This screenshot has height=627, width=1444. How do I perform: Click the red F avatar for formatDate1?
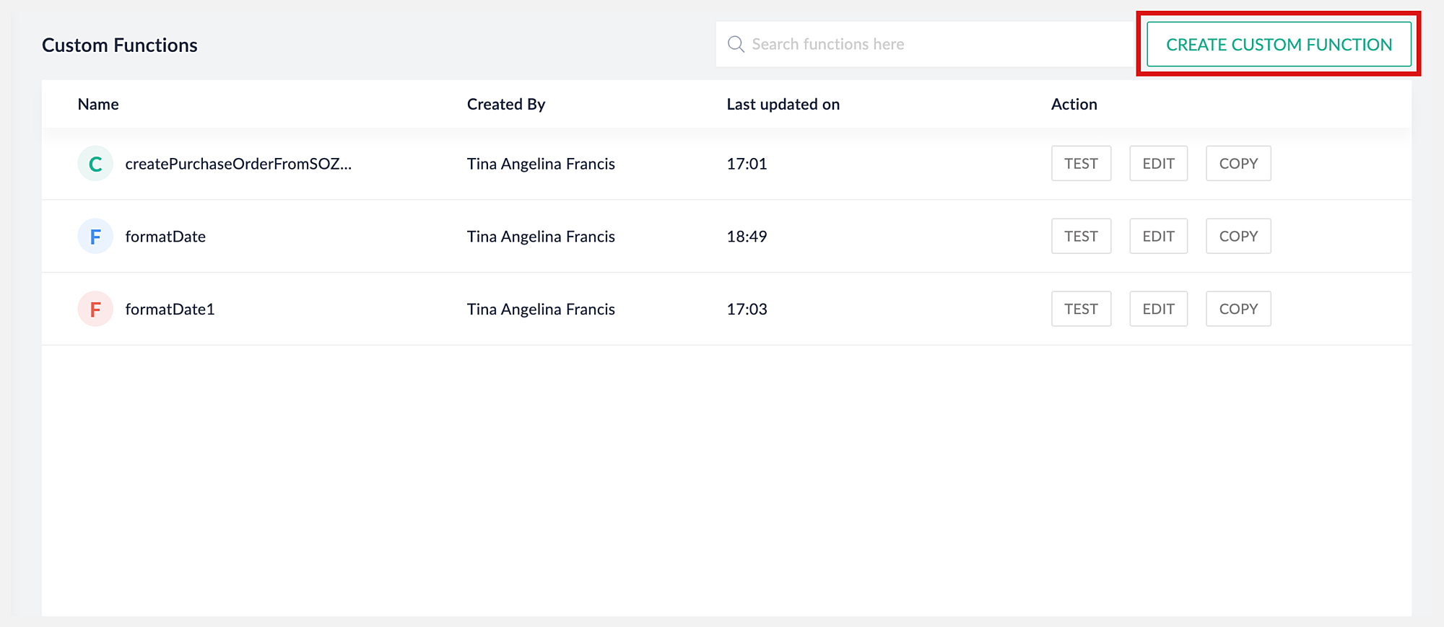coord(95,310)
